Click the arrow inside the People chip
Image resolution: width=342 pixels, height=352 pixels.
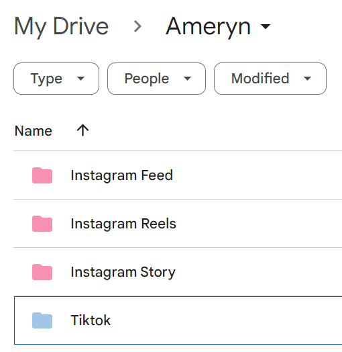(x=187, y=79)
